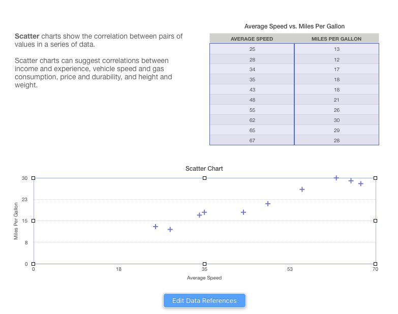Click the Scatter Chart title
The image size is (398, 314).
[204, 169]
